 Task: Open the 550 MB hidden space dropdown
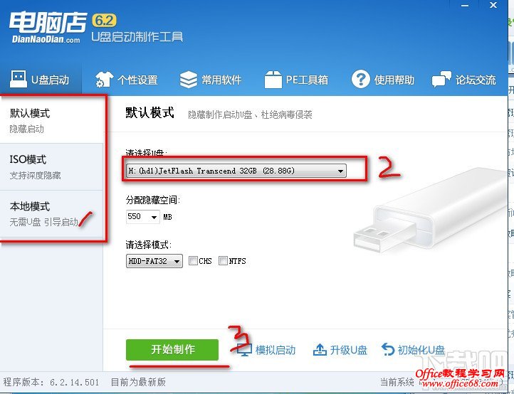(142, 217)
